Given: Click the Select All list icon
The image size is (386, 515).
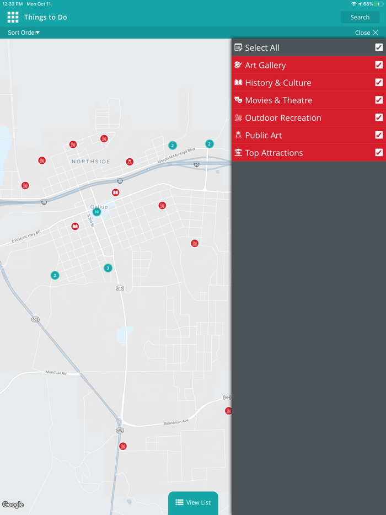Looking at the screenshot, I should pyautogui.click(x=238, y=47).
